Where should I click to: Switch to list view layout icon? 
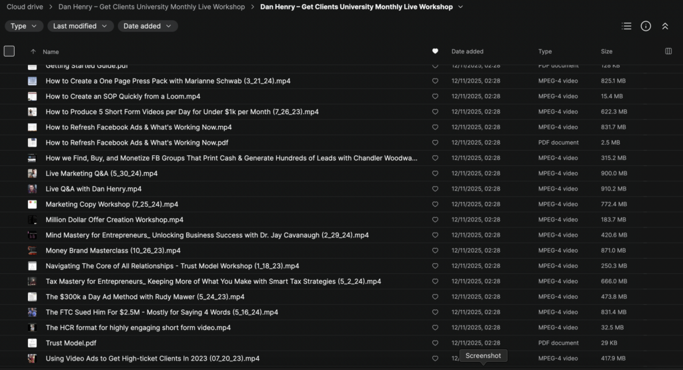pyautogui.click(x=626, y=26)
